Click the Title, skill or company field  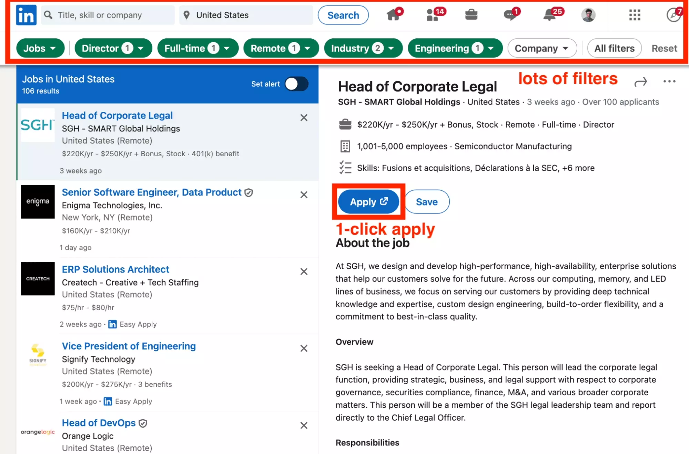tap(108, 15)
